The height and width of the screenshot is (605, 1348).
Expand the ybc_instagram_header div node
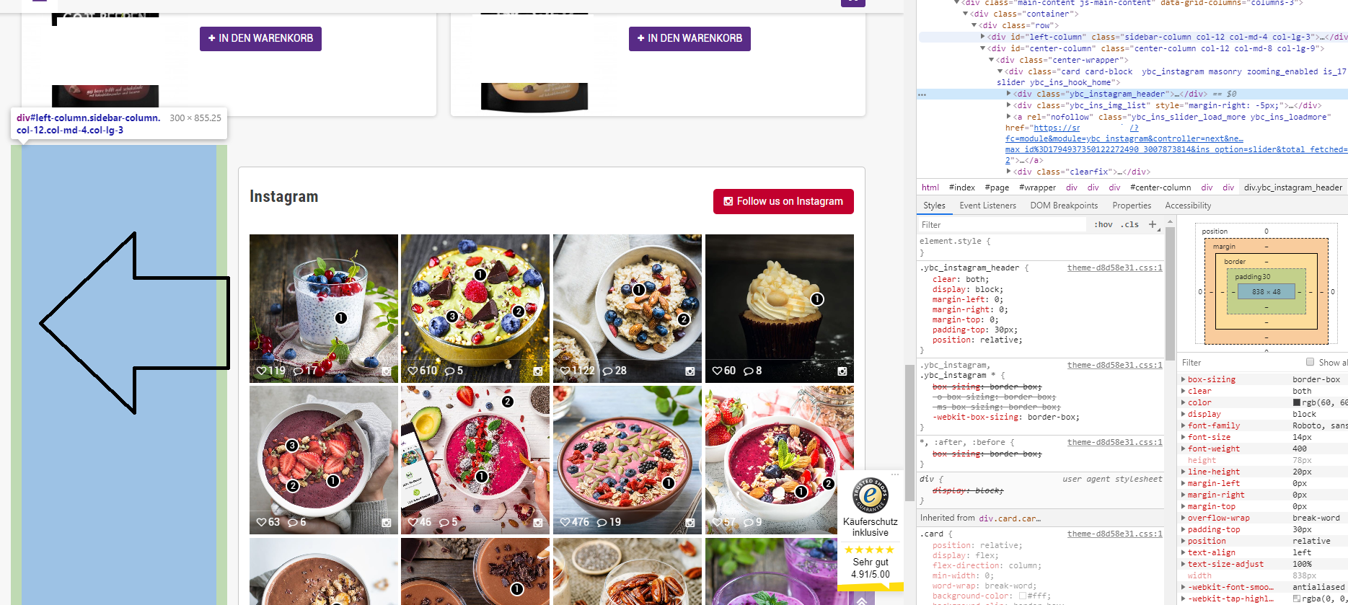1008,94
